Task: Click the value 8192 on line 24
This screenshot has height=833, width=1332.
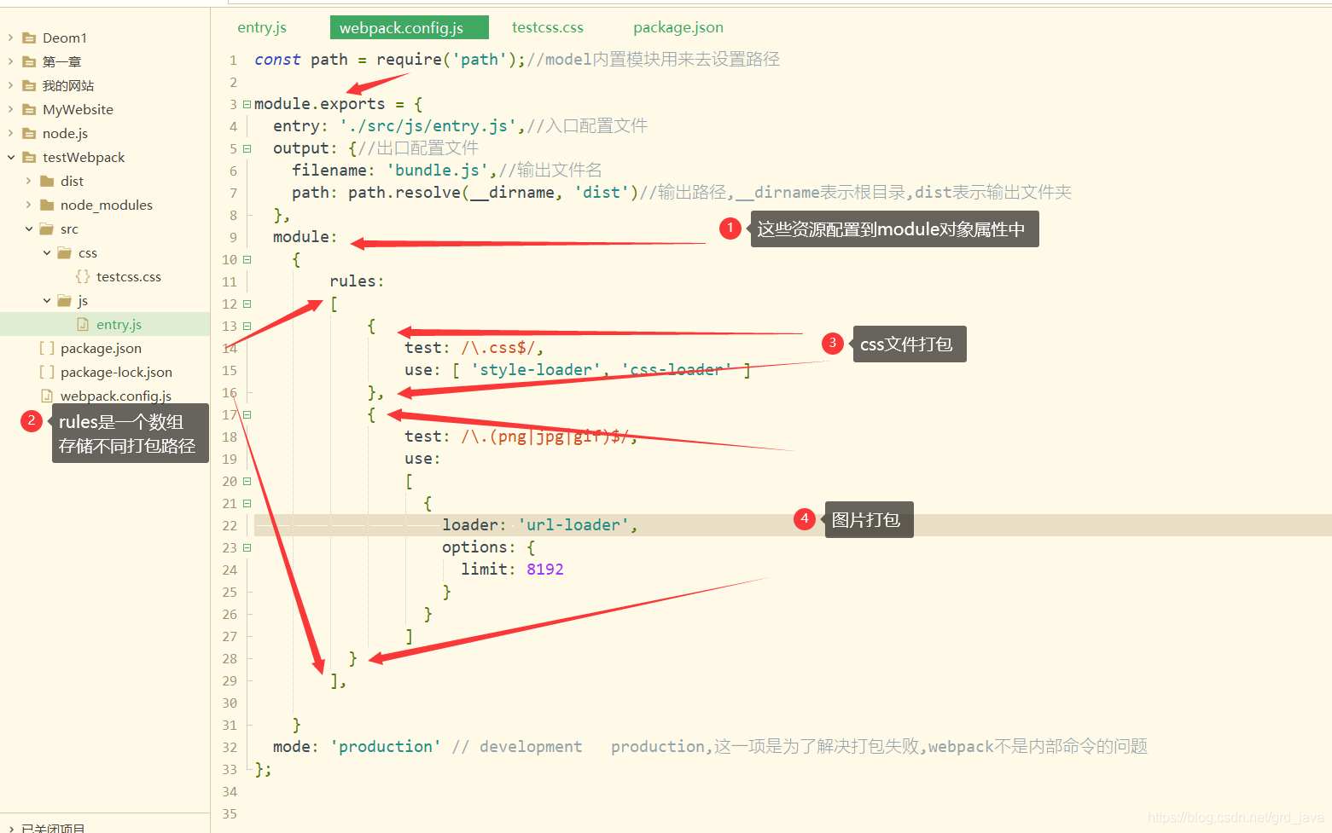Action: click(545, 570)
